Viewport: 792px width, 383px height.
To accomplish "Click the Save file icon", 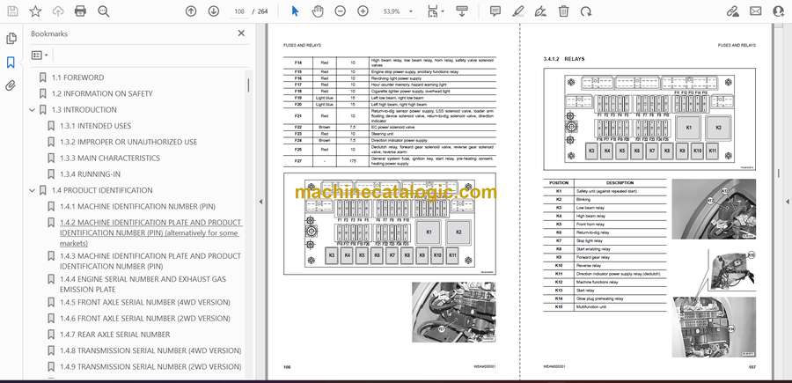I will pos(12,11).
